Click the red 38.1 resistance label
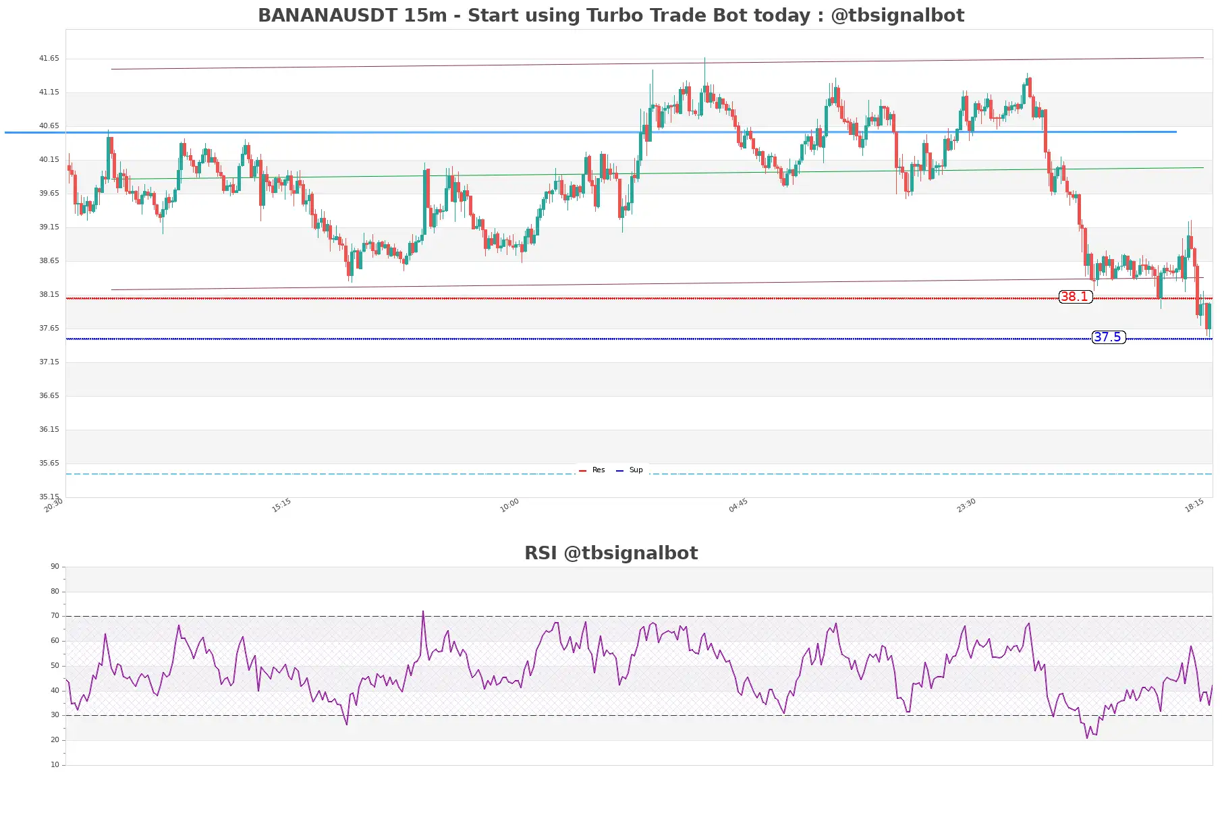1222x815 pixels. (x=1075, y=297)
